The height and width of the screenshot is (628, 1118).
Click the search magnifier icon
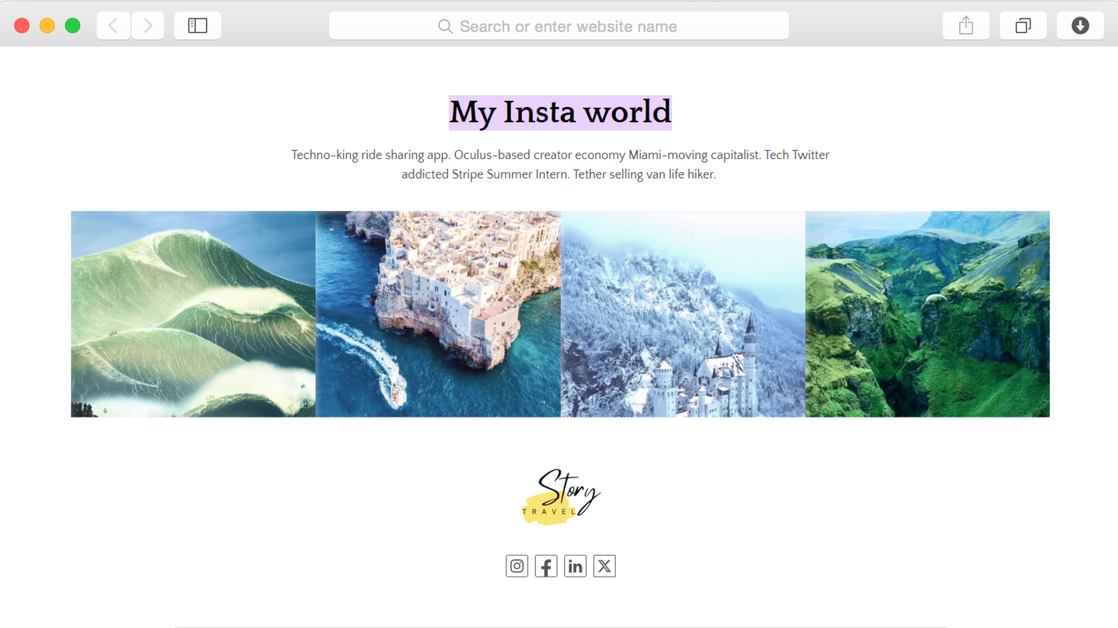click(445, 27)
